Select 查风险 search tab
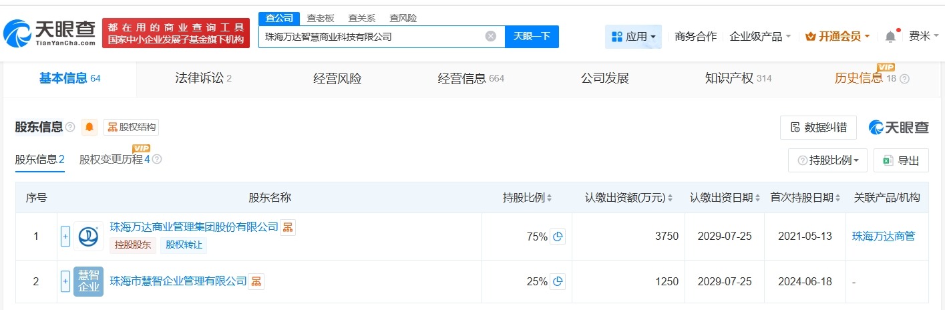The height and width of the screenshot is (310, 945). (x=403, y=18)
